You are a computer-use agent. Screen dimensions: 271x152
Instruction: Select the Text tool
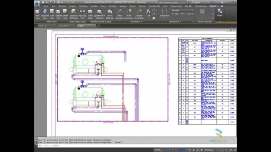tap(148, 13)
